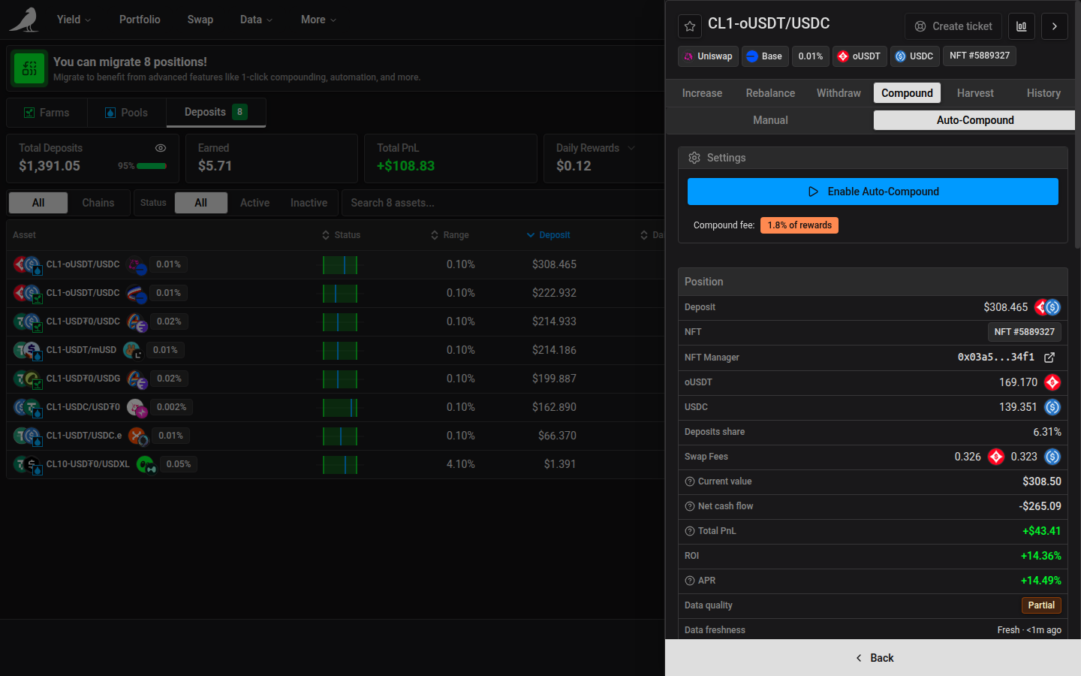Image resolution: width=1081 pixels, height=676 pixels.
Task: Click Swap Fees oUSDT icon
Action: point(996,457)
